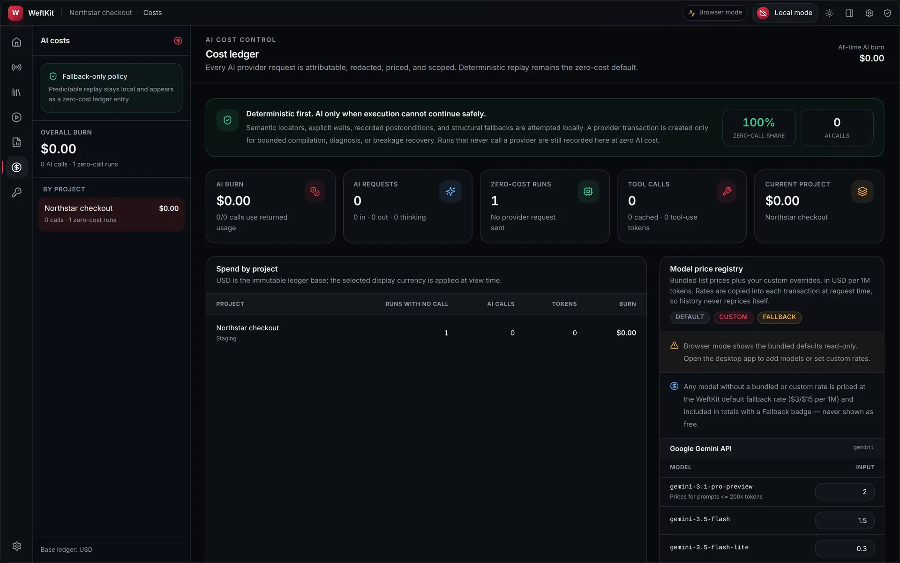Edit input price for gemini-3.5-flash
Screen dimensions: 900x563
845,520
